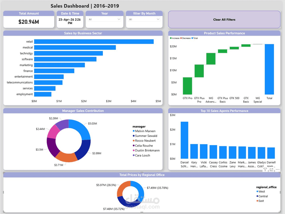Select Darcel Schl... agent bar
Screen dimensions: 285x214
(x=184, y=140)
